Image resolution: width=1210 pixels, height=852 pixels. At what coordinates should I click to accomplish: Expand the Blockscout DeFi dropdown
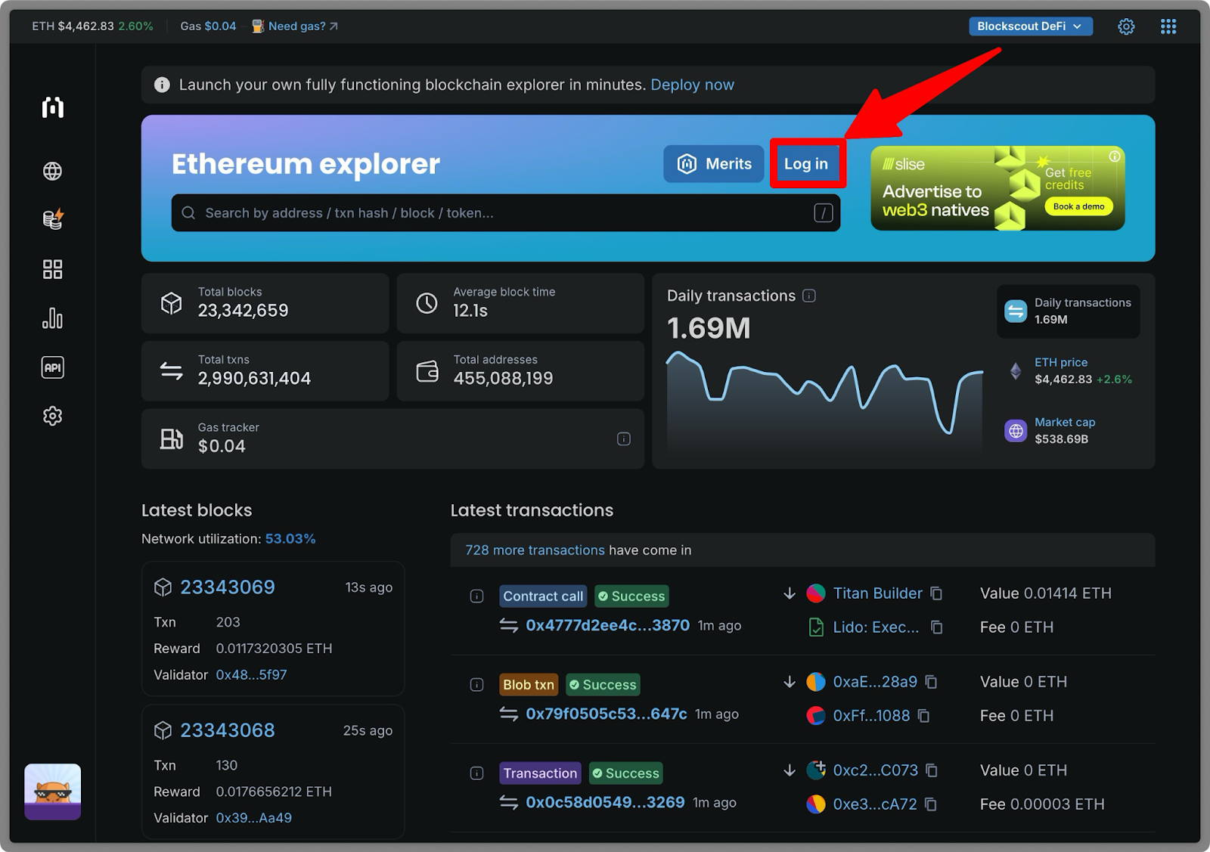point(1030,26)
